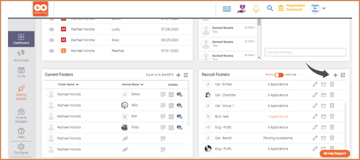The height and width of the screenshot is (160, 360).
Task: View the Peaches row via eye icon
Action: 52,51
